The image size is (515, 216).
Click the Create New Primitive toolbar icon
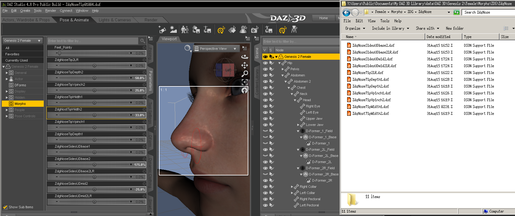tap(162, 29)
